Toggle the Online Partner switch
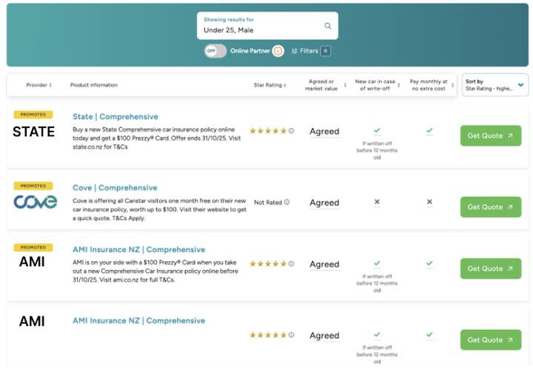The image size is (533, 372). [215, 51]
